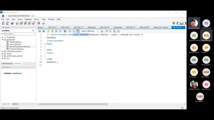Execute the statement under cursor icon
Image resolution: width=214 pixels, height=120 pixels.
[x=52, y=31]
